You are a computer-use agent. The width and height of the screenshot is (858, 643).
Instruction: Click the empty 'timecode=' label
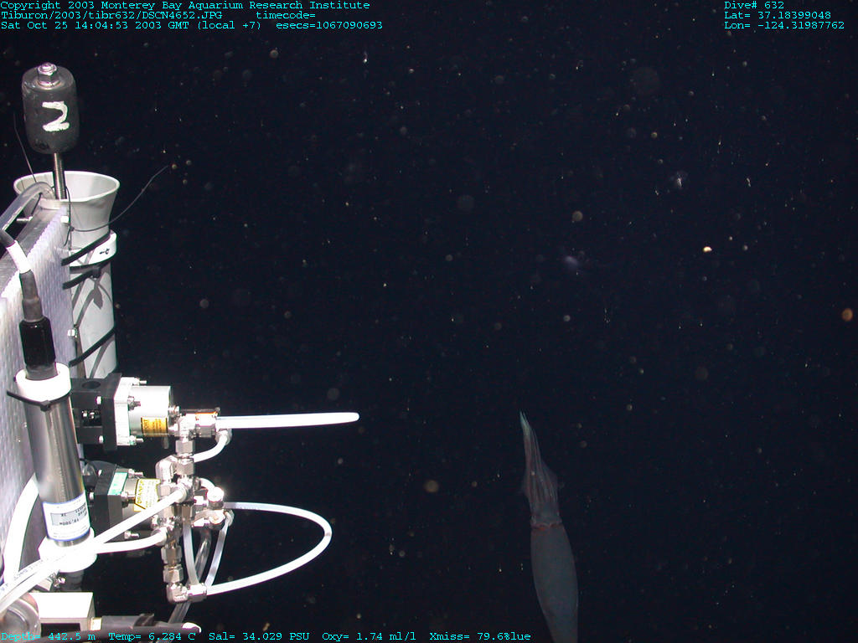pyautogui.click(x=286, y=15)
